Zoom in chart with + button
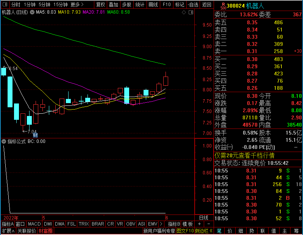Viewport: 303px width, 235px height. [x=199, y=224]
